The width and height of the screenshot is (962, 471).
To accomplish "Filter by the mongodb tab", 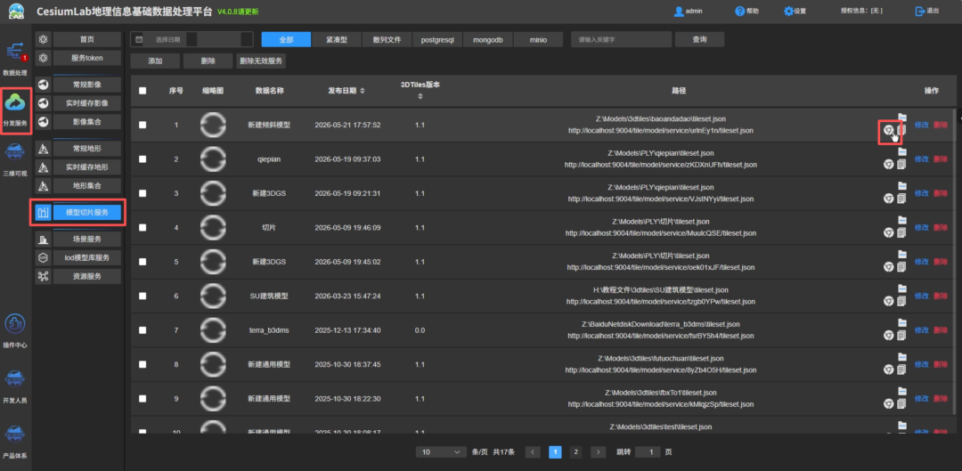I will pyautogui.click(x=488, y=39).
